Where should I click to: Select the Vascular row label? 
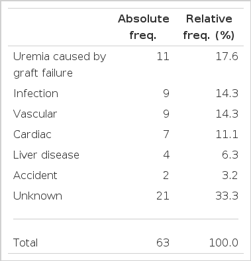point(35,114)
